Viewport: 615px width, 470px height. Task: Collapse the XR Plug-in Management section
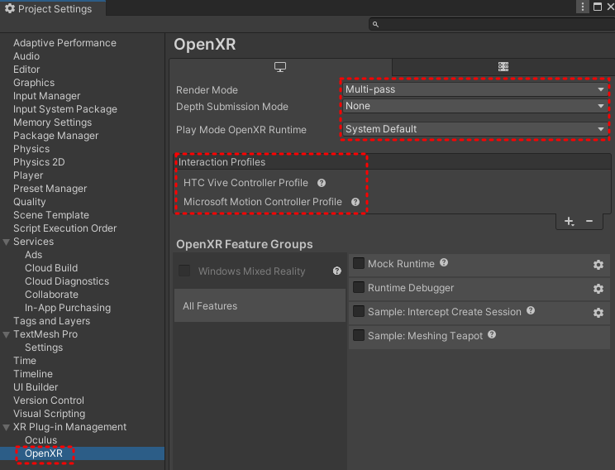[7, 427]
